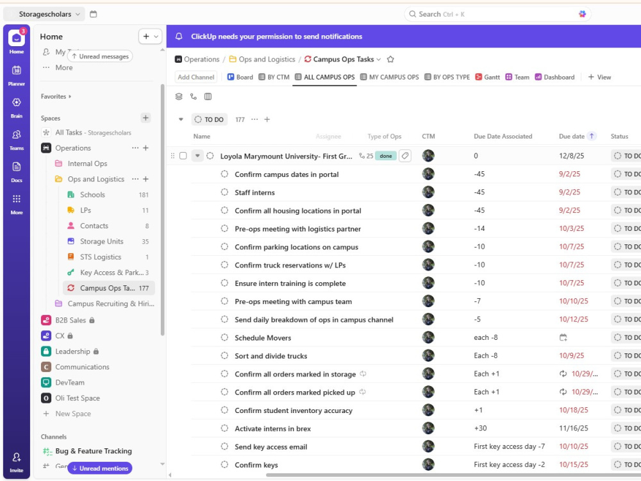Open the Brain AI icon
The height and width of the screenshot is (481, 641).
17,102
